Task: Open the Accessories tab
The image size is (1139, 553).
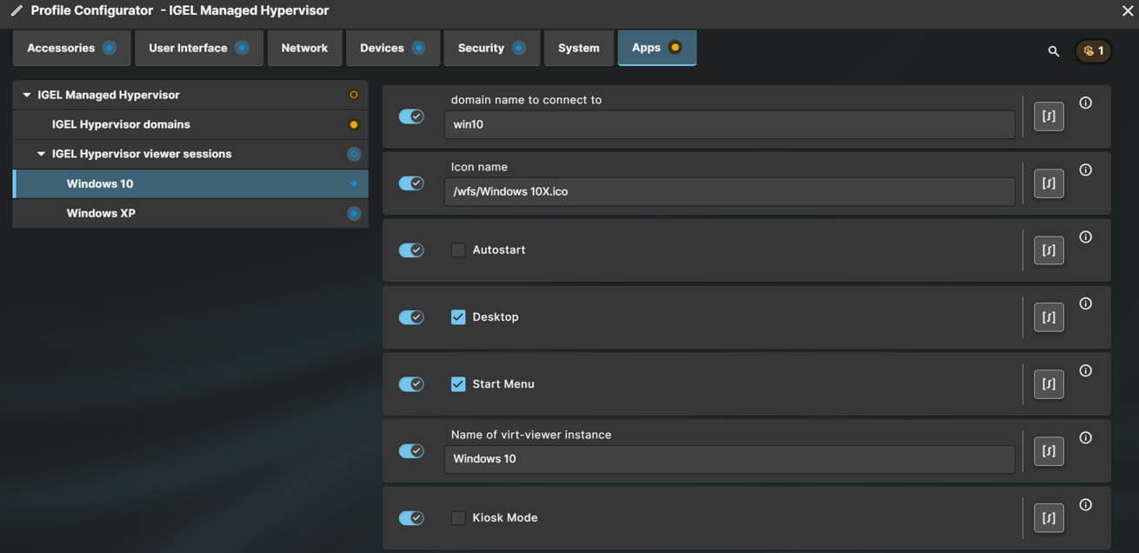Action: (71, 48)
